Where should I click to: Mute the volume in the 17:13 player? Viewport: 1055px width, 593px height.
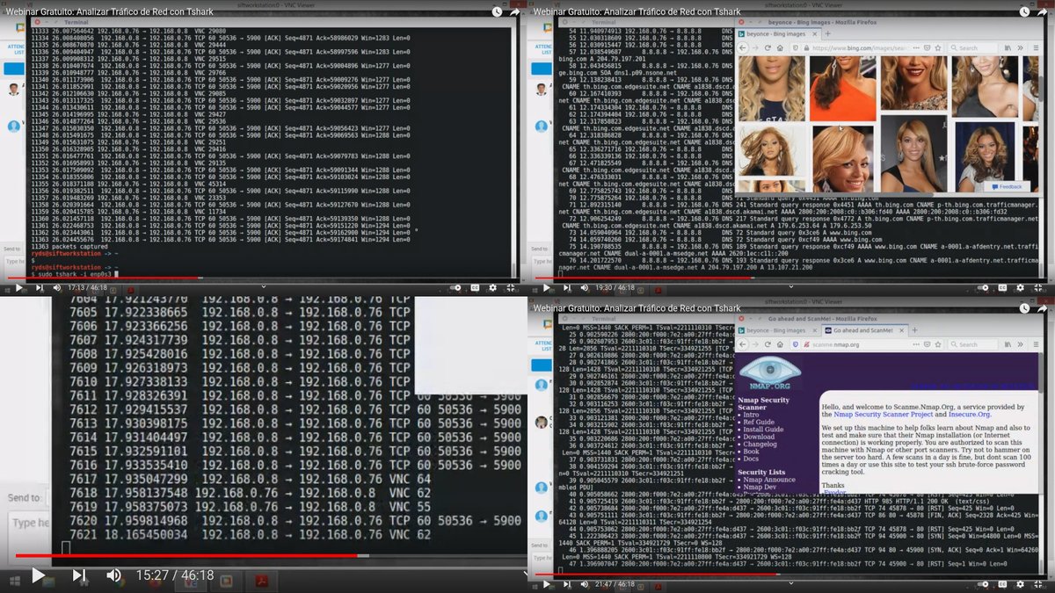coord(57,287)
